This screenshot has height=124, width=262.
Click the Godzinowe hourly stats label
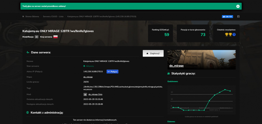[x=173, y=81]
